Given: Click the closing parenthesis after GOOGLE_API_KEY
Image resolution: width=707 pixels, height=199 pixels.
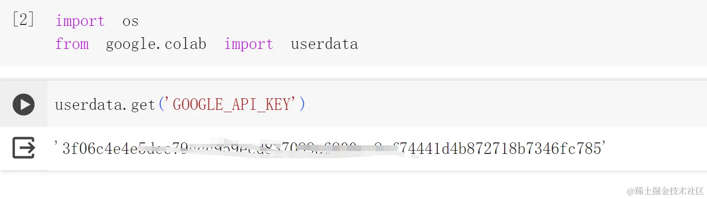Looking at the screenshot, I should coord(302,104).
